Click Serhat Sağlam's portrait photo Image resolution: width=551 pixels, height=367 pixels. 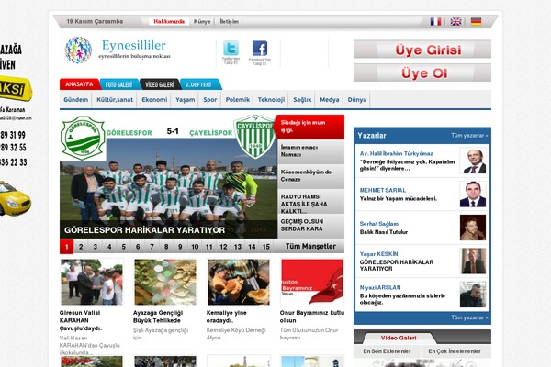[473, 228]
